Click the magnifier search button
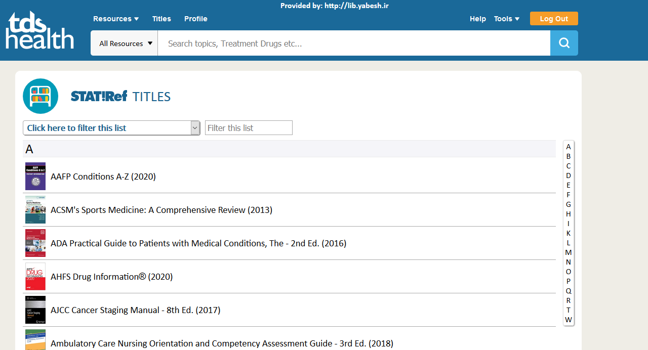The height and width of the screenshot is (350, 648). point(564,43)
